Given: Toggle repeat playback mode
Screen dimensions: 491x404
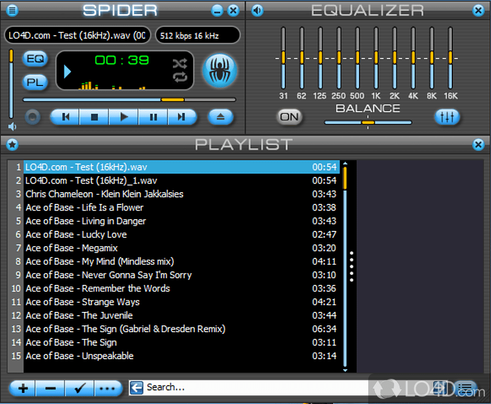Looking at the screenshot, I should 180,77.
